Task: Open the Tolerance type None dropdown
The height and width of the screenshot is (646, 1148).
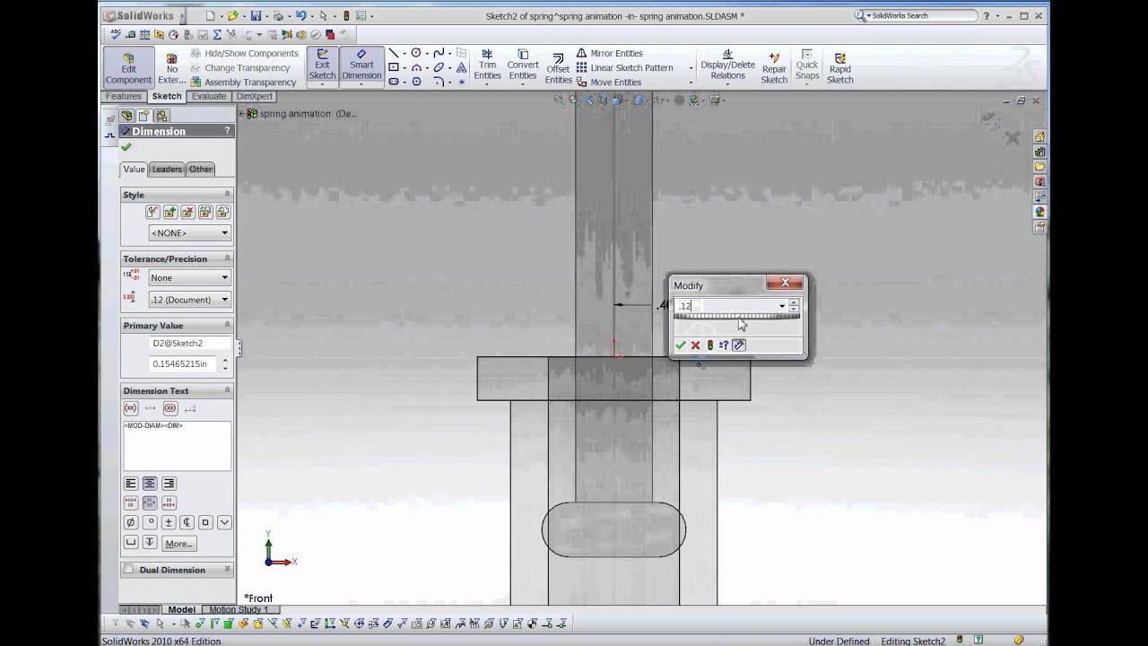Action: coord(189,278)
